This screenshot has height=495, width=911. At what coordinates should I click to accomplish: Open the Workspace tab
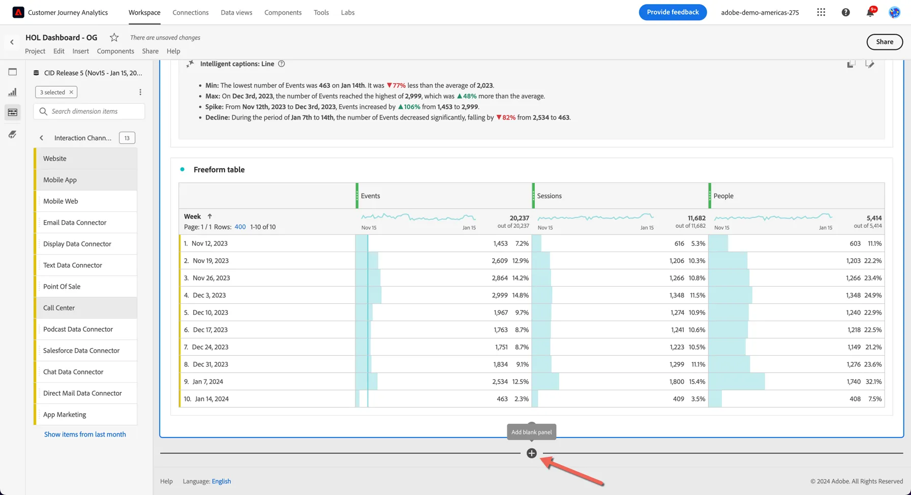click(x=144, y=12)
